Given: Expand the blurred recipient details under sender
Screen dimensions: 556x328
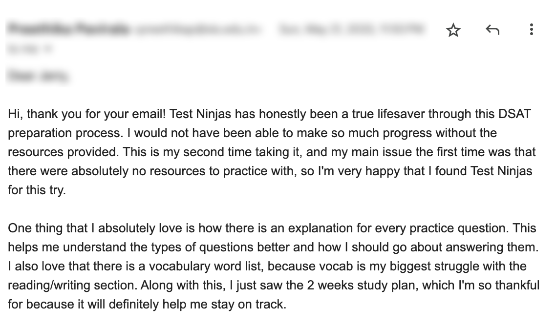Looking at the screenshot, I should (x=30, y=49).
